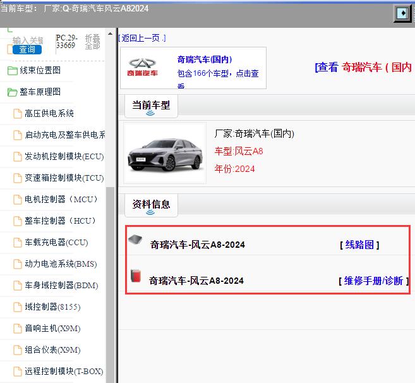Click the 查看 奇瑞汽车(国内 link on right
Screen dimensions: 415x383
tap(364, 67)
